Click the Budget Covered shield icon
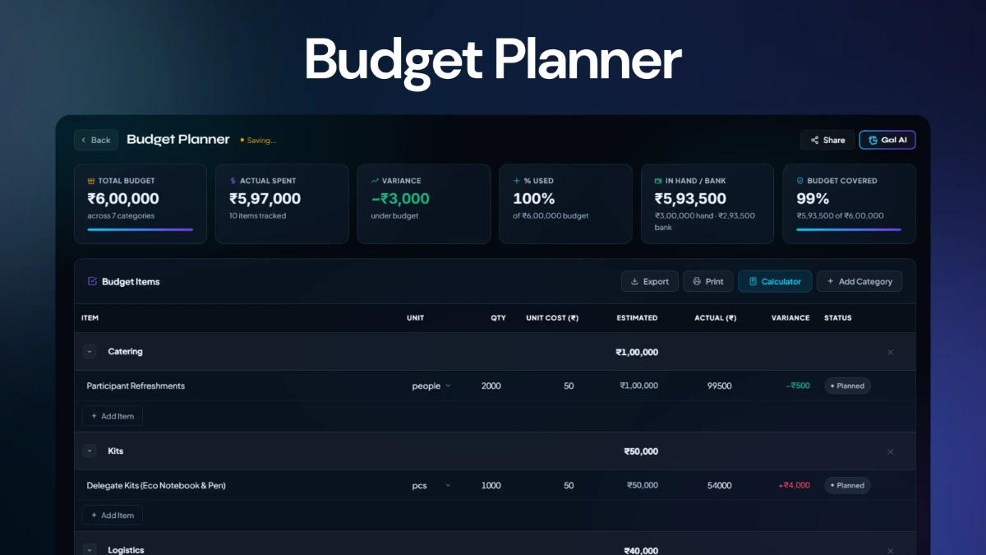This screenshot has height=555, width=986. 800,181
